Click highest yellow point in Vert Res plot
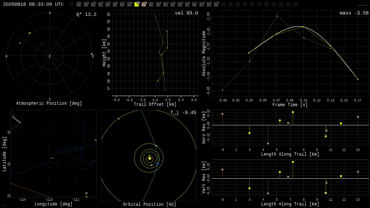Screen dimensions: 370x208 293,162
